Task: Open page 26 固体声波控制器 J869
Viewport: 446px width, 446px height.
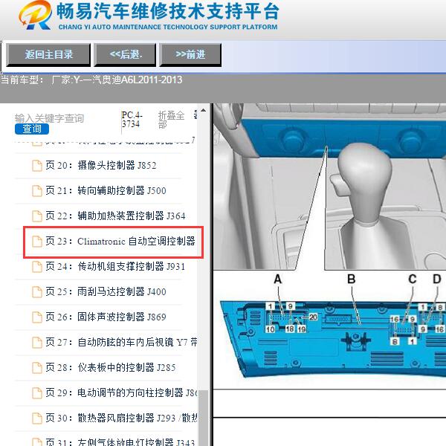Action: (106, 317)
